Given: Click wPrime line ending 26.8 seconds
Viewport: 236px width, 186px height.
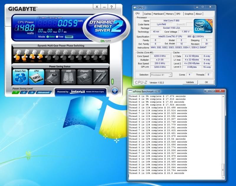Looking at the screenshot, I should (x=156, y=173).
